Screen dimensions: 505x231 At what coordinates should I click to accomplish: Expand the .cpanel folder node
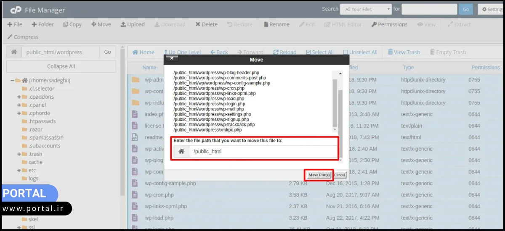coord(19,105)
